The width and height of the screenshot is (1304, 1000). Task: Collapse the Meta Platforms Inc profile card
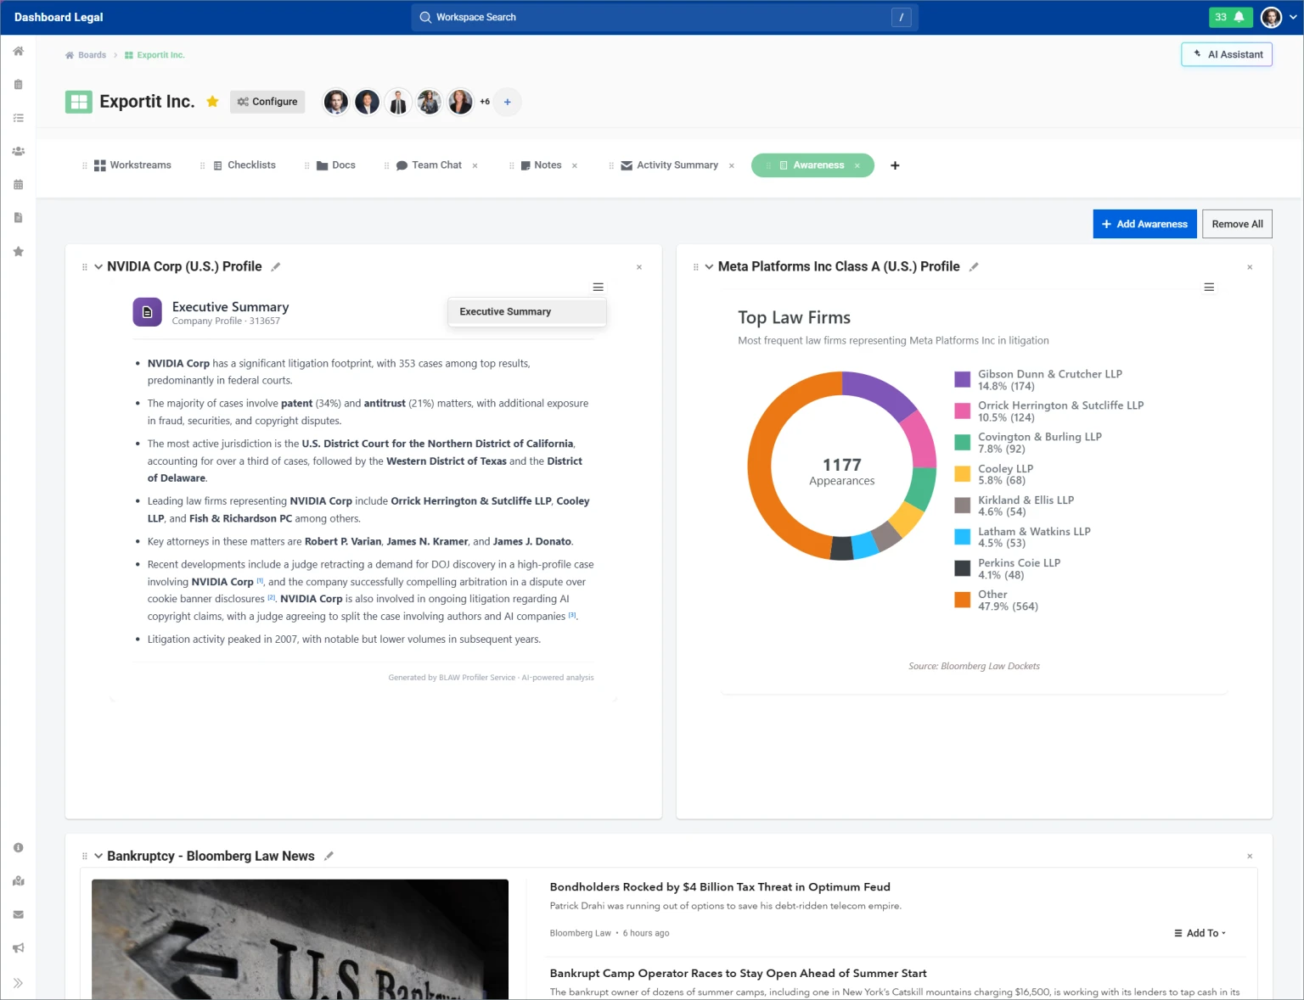coord(709,267)
